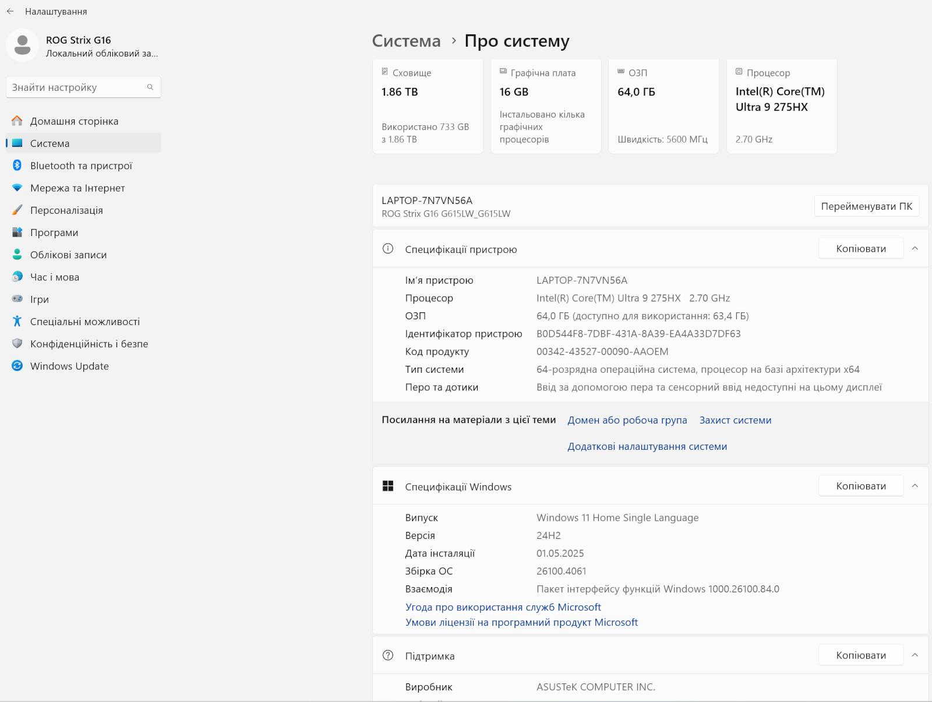Click Windows 11 Home Single Language text

(617, 518)
